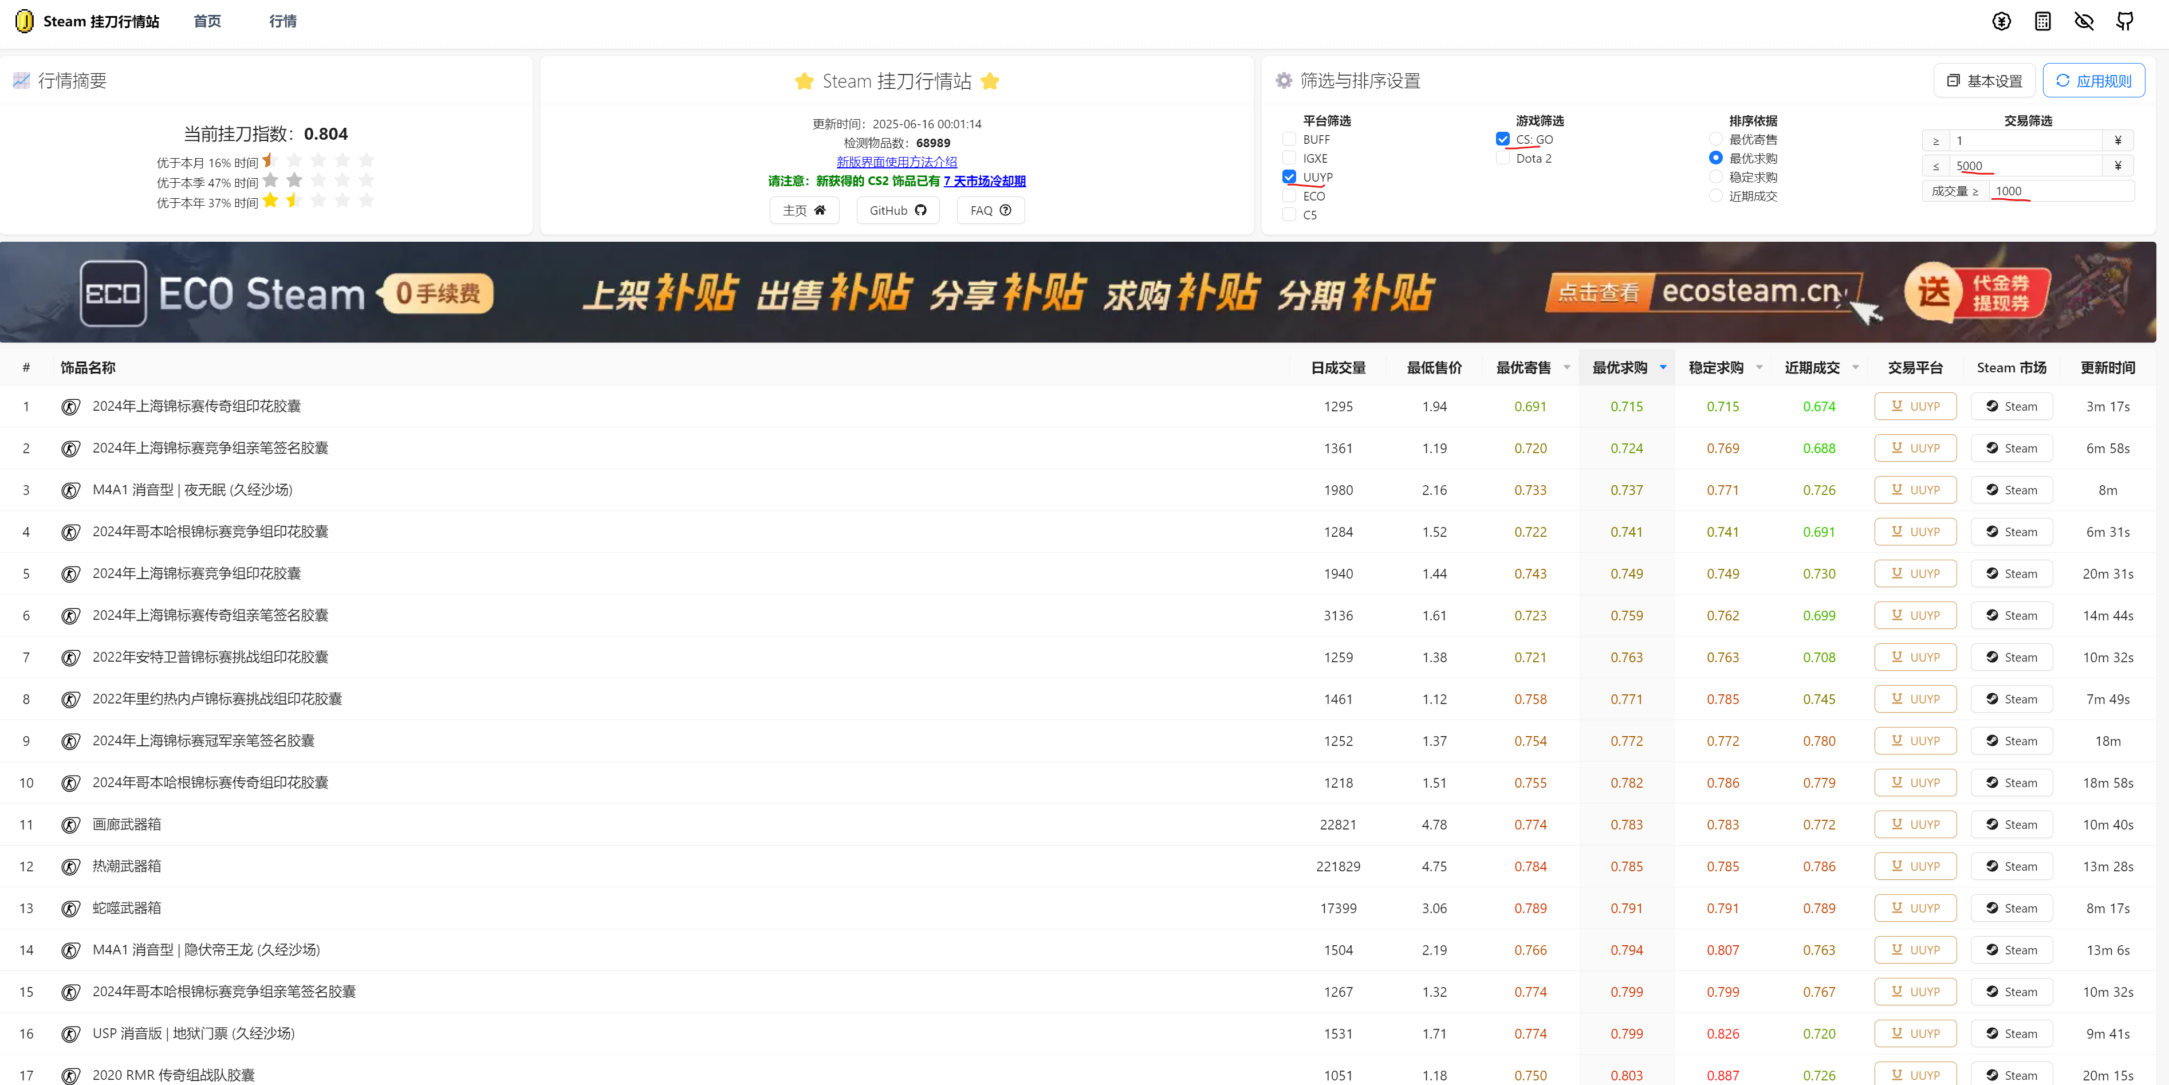The height and width of the screenshot is (1085, 2169).
Task: Click the 日成交量 column header
Action: [1338, 367]
